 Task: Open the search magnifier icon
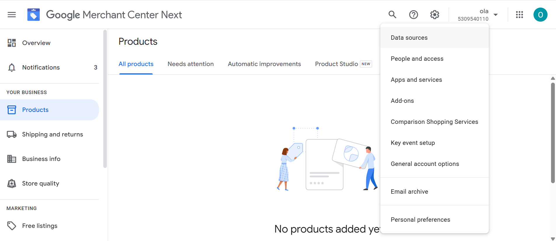pos(392,15)
